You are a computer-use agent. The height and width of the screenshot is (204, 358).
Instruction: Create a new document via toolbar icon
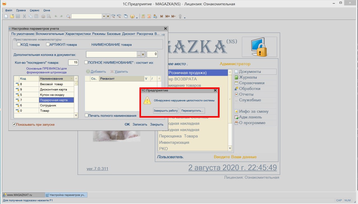pos(6,17)
